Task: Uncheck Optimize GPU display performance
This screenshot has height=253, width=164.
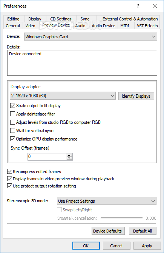Action: click(x=12, y=139)
